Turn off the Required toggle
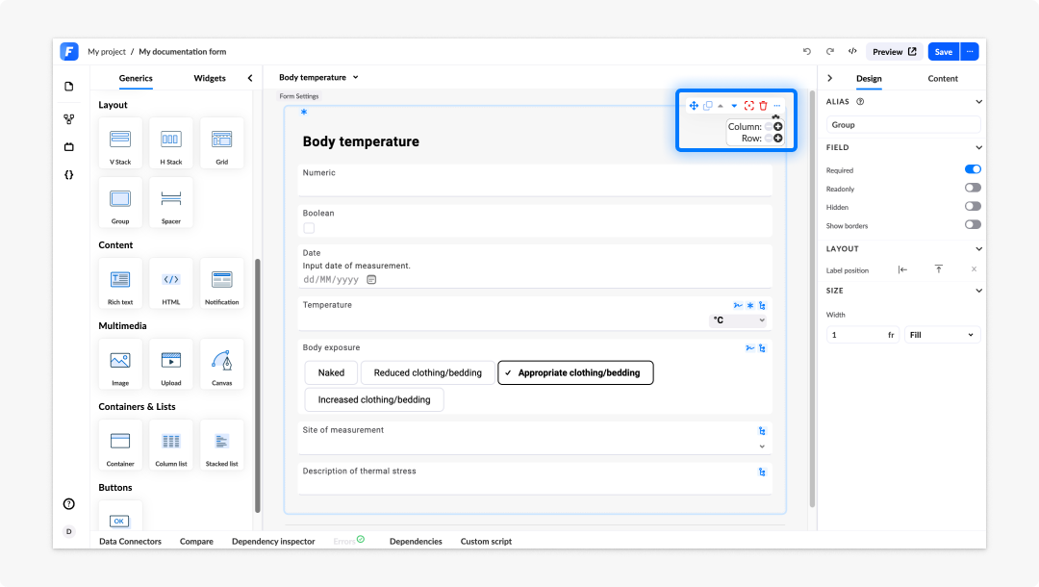1039x587 pixels. 973,169
